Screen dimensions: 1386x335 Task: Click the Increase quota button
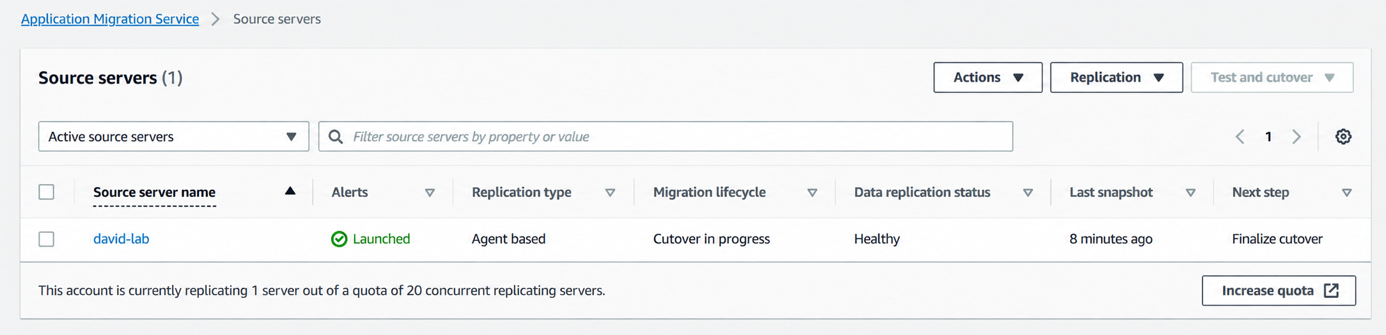(x=1279, y=291)
